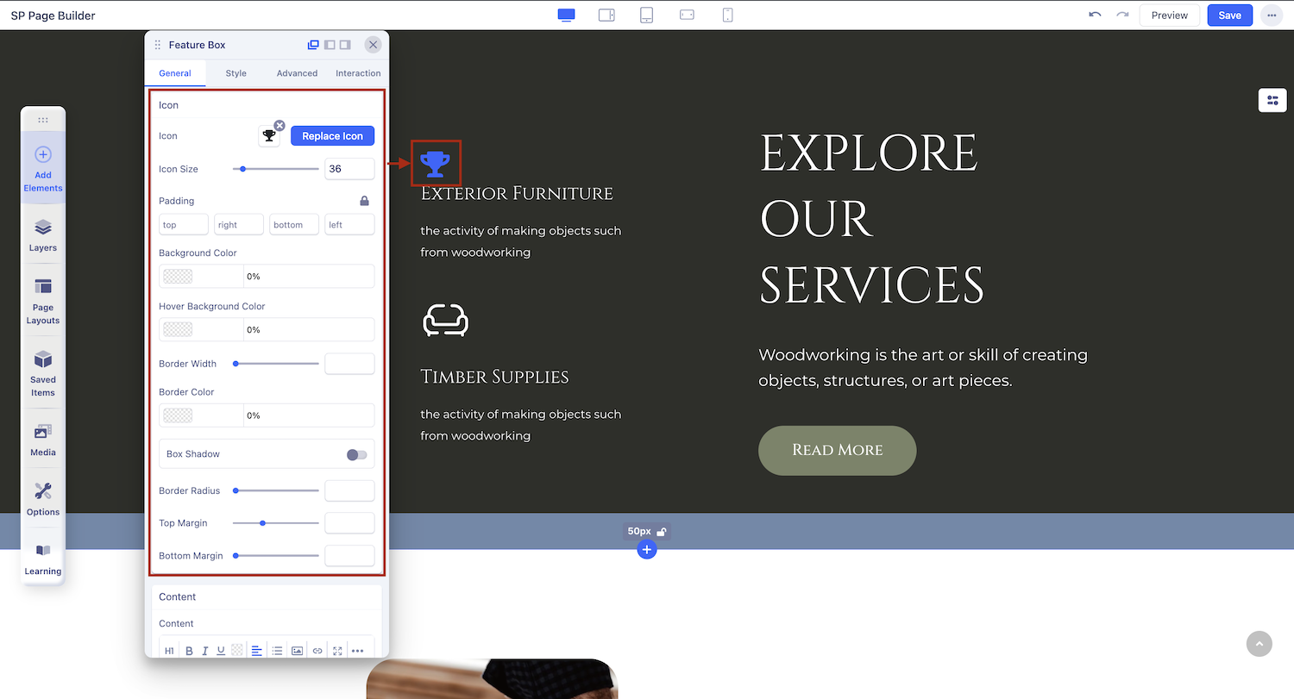Open Page Layouts in the sidebar
Screen dimensions: 1294x699
pyautogui.click(x=43, y=300)
